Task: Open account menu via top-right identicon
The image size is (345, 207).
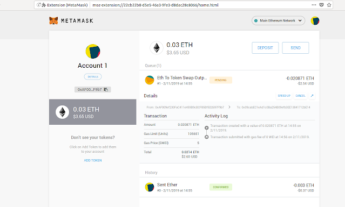Action: (315, 20)
